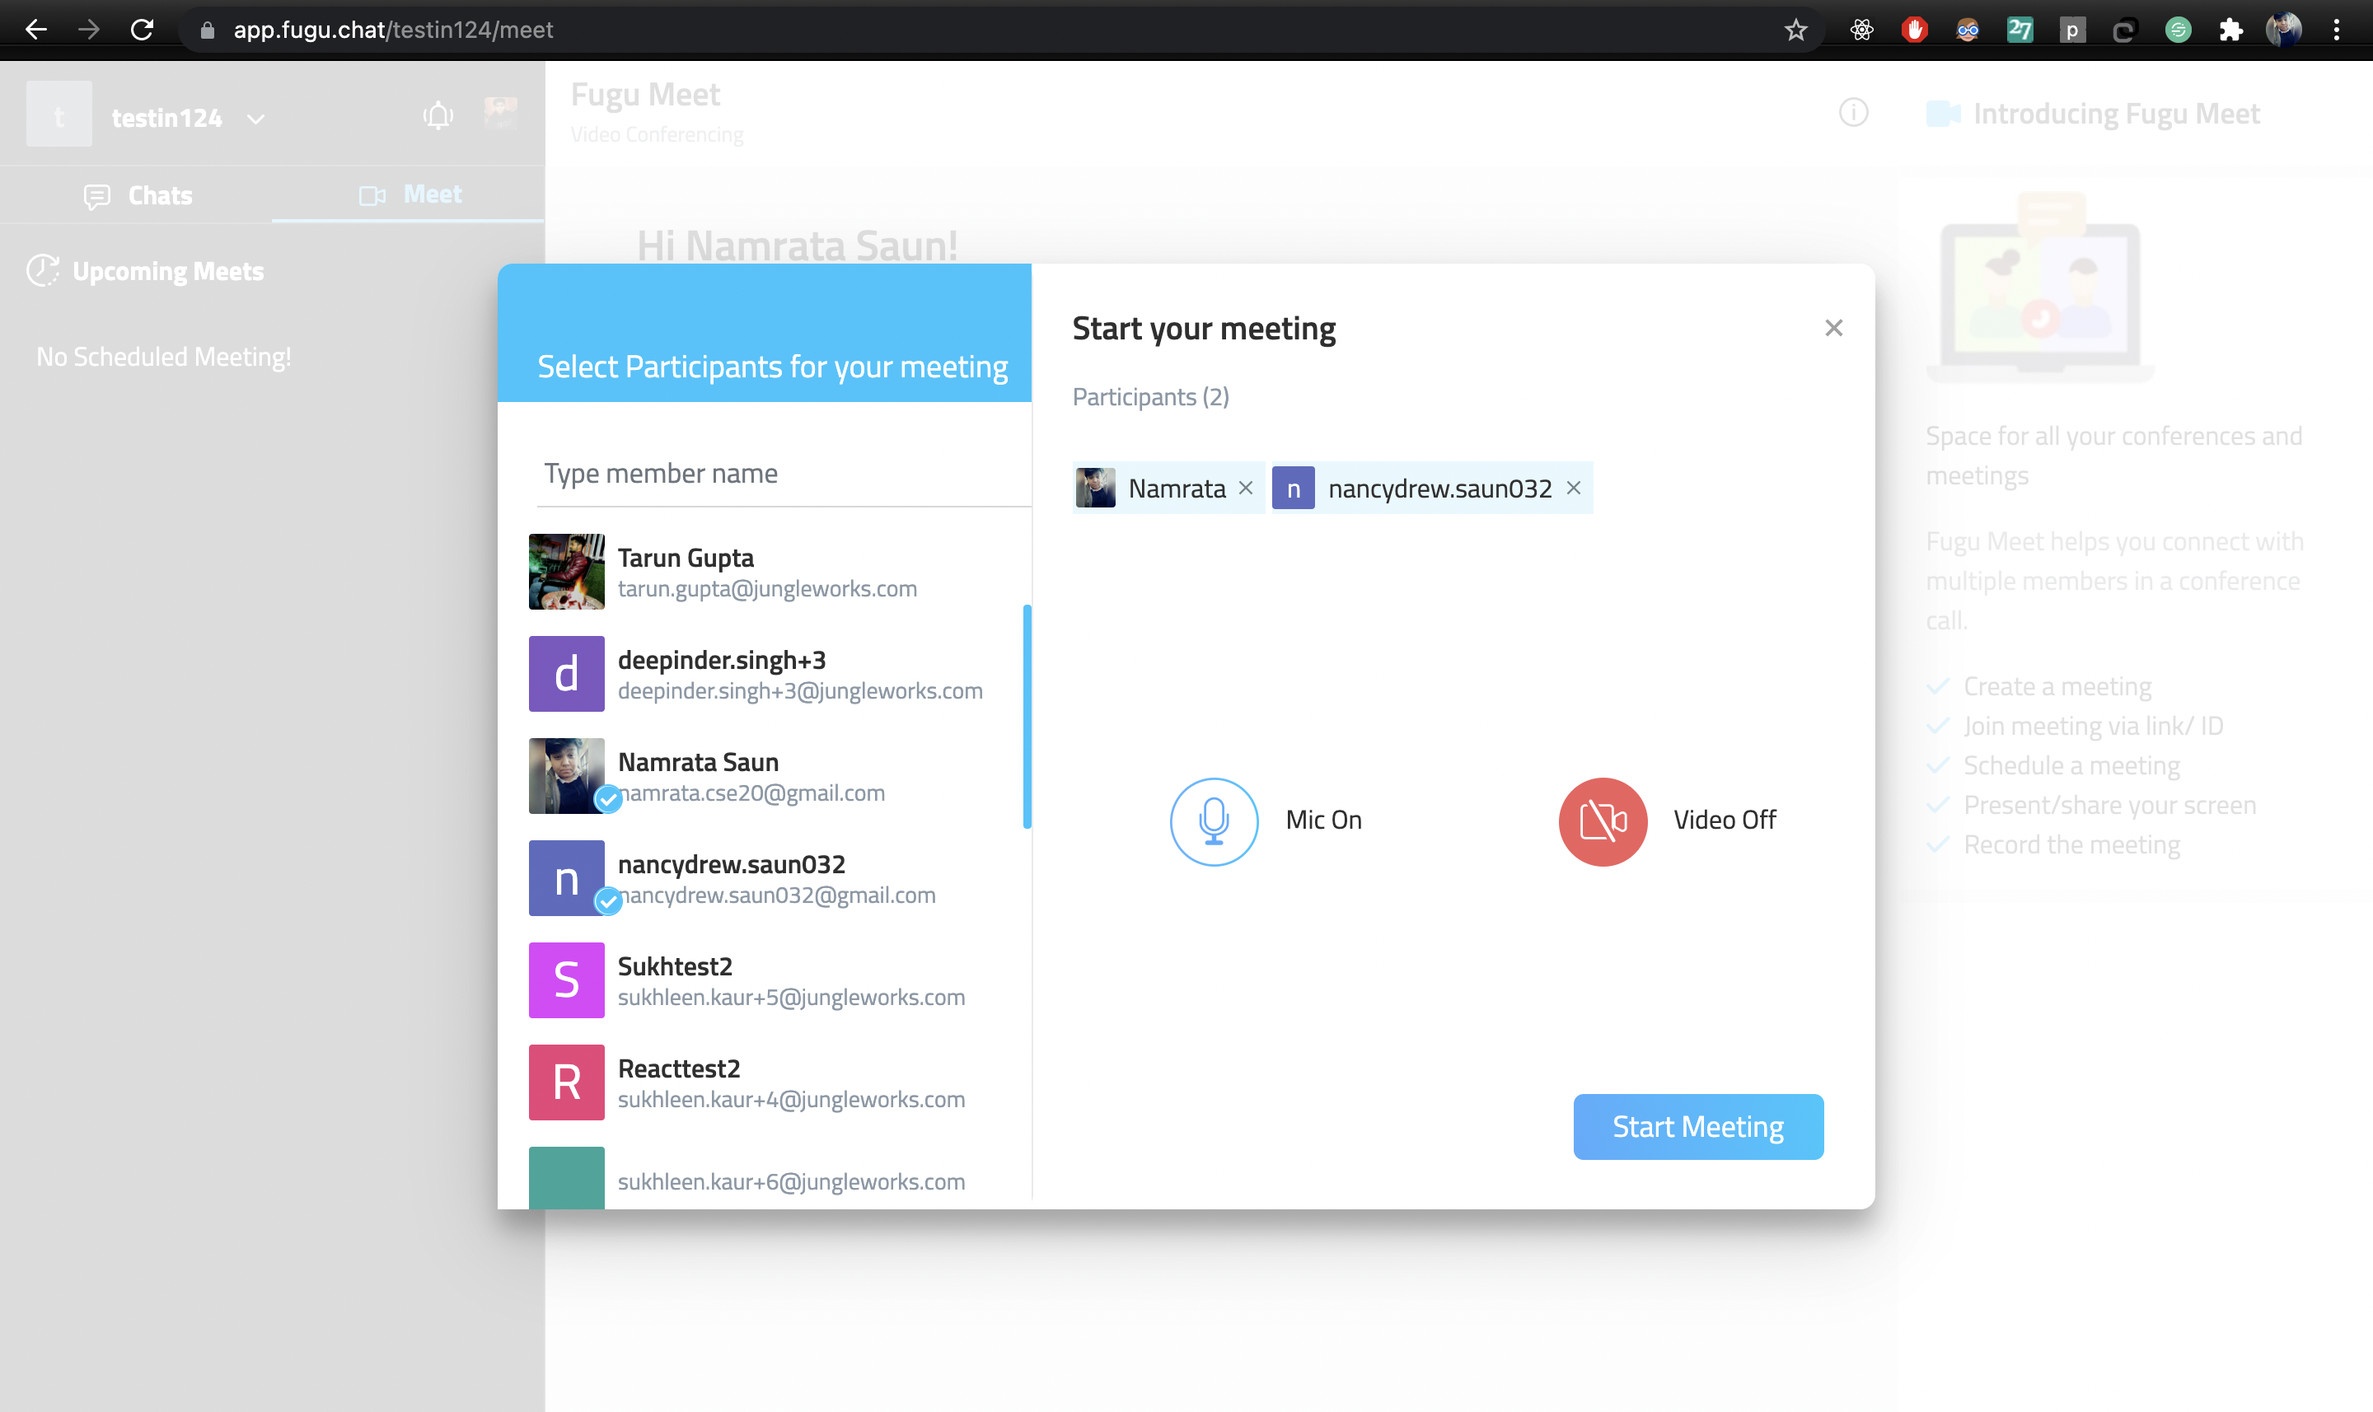Switch to the Meet tab
The width and height of the screenshot is (2373, 1412).
click(410, 195)
